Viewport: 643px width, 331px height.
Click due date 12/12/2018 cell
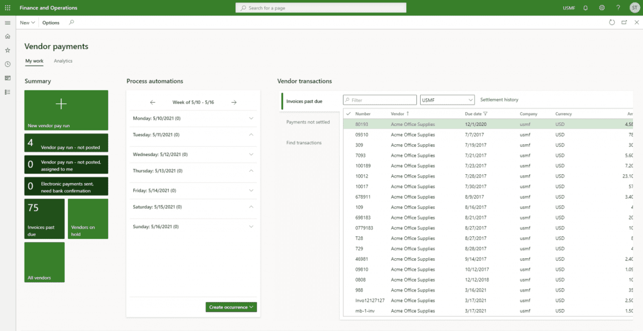[477, 280]
